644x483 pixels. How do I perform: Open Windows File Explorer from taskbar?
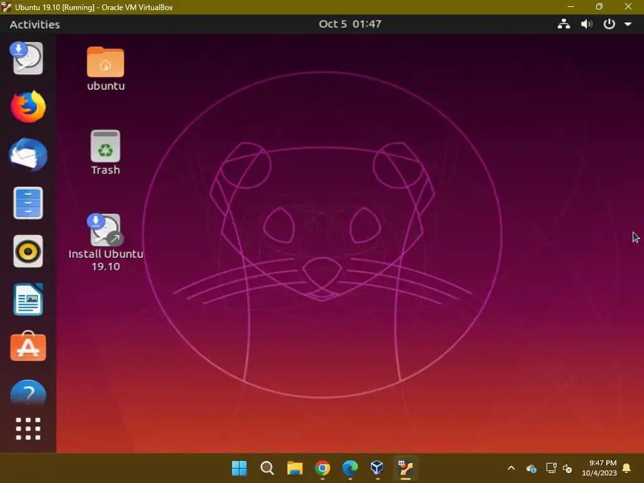pos(294,468)
